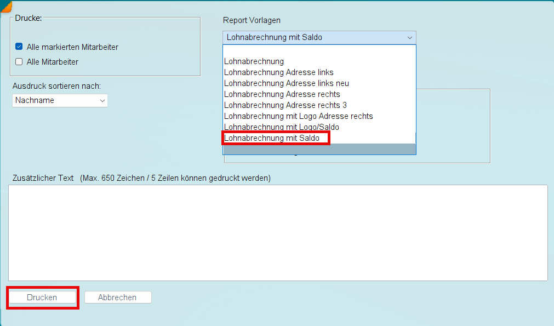
Task: Click the orange app icon in top-left corner
Action: click(x=6, y=6)
